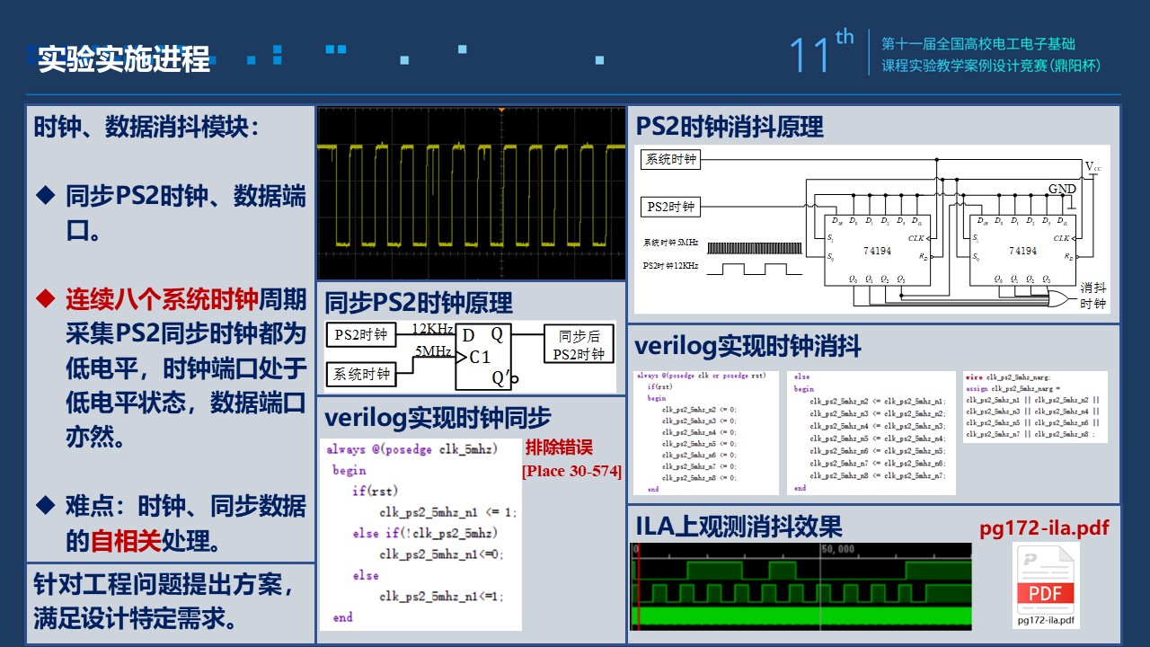Click the 11th competition logo

[820, 53]
